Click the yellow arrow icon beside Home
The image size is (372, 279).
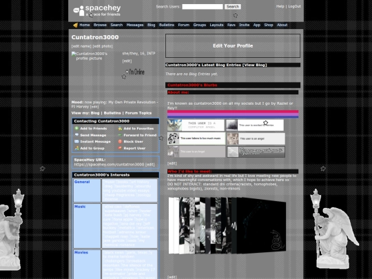click(76, 25)
